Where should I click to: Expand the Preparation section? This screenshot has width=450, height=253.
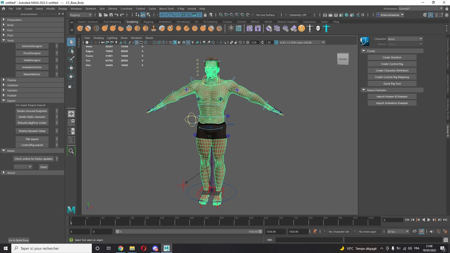click(32, 20)
